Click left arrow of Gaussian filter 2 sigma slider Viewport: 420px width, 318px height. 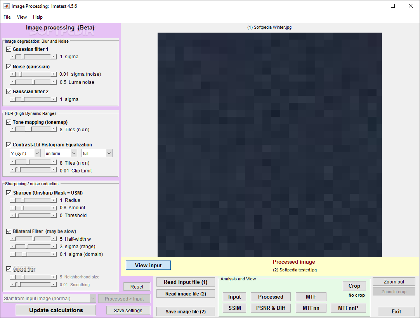12,99
